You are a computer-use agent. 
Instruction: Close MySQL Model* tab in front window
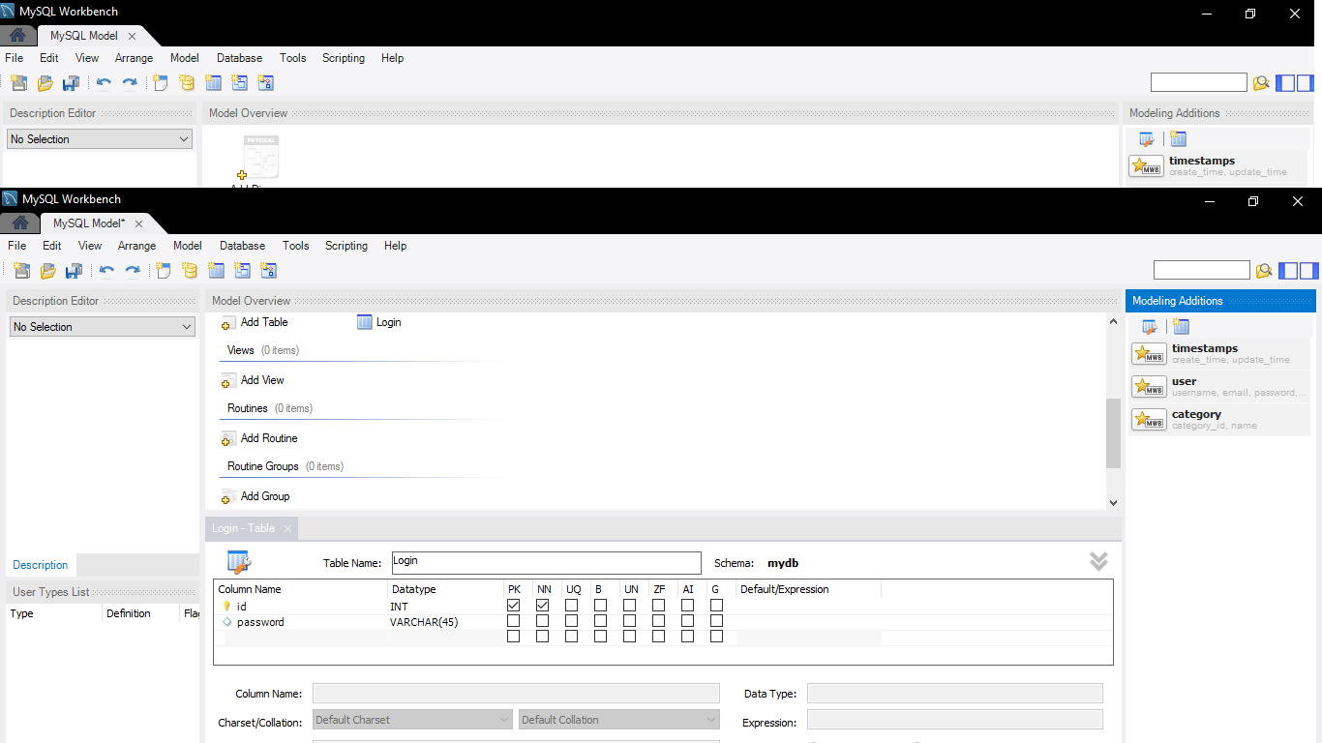click(x=138, y=223)
